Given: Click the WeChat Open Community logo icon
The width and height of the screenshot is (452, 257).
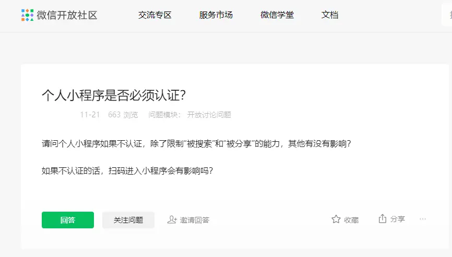Looking at the screenshot, I should tap(27, 15).
